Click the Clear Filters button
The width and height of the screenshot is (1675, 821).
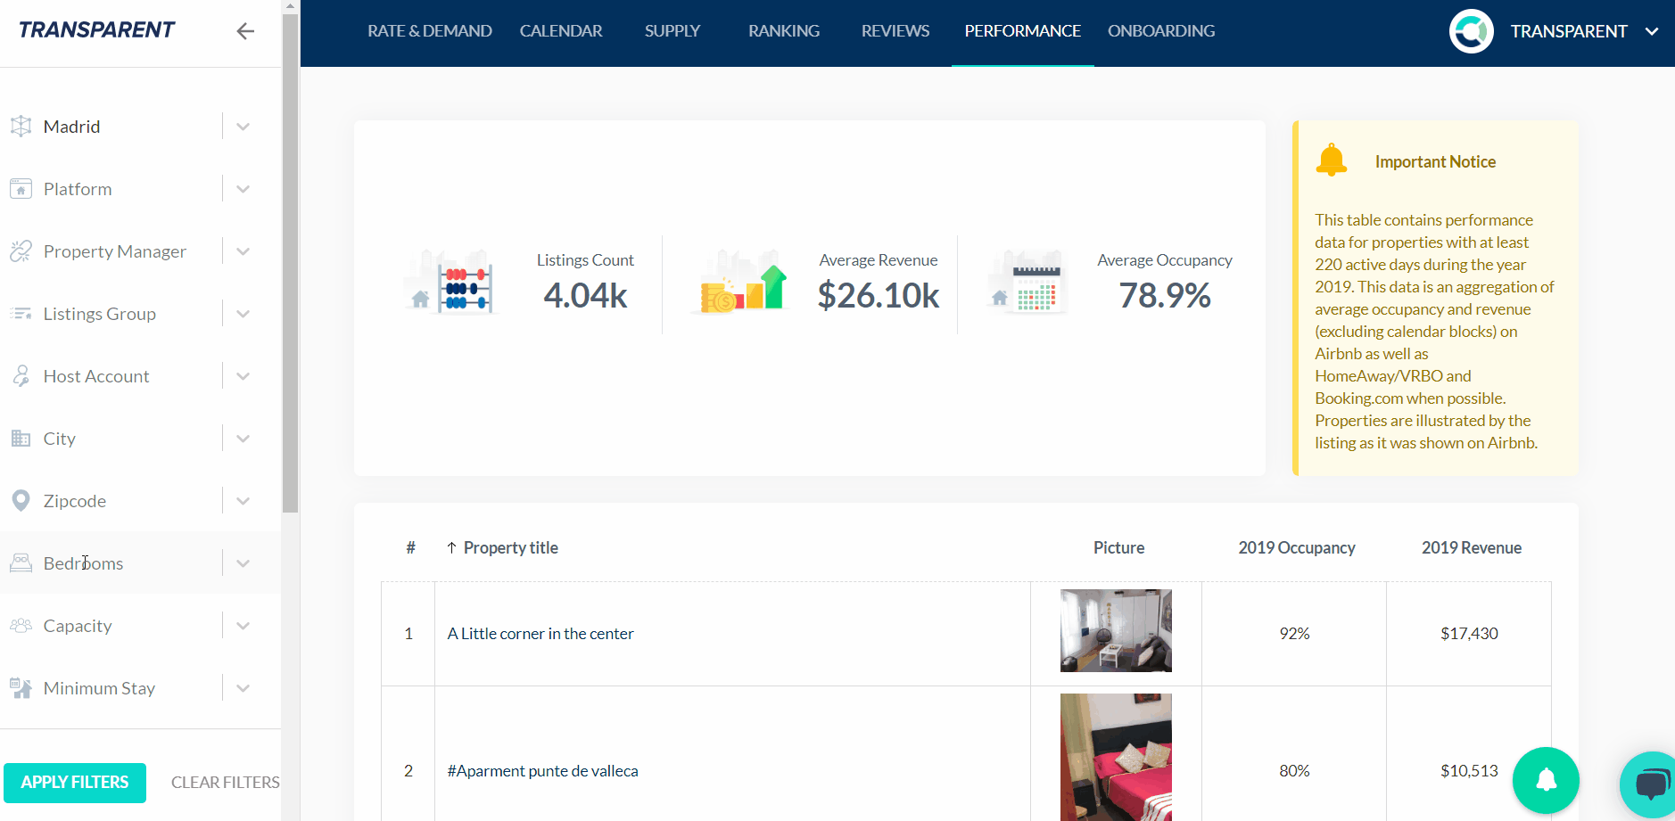coord(226,783)
